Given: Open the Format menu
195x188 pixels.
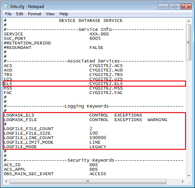Looking at the screenshot, I should coord(35,14).
